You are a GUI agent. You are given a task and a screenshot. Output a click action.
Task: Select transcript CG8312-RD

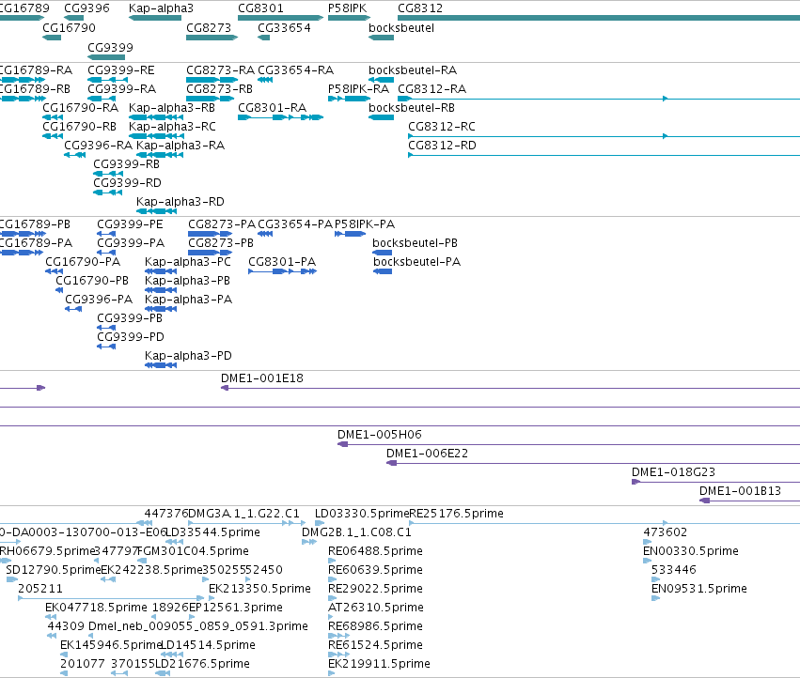click(443, 146)
